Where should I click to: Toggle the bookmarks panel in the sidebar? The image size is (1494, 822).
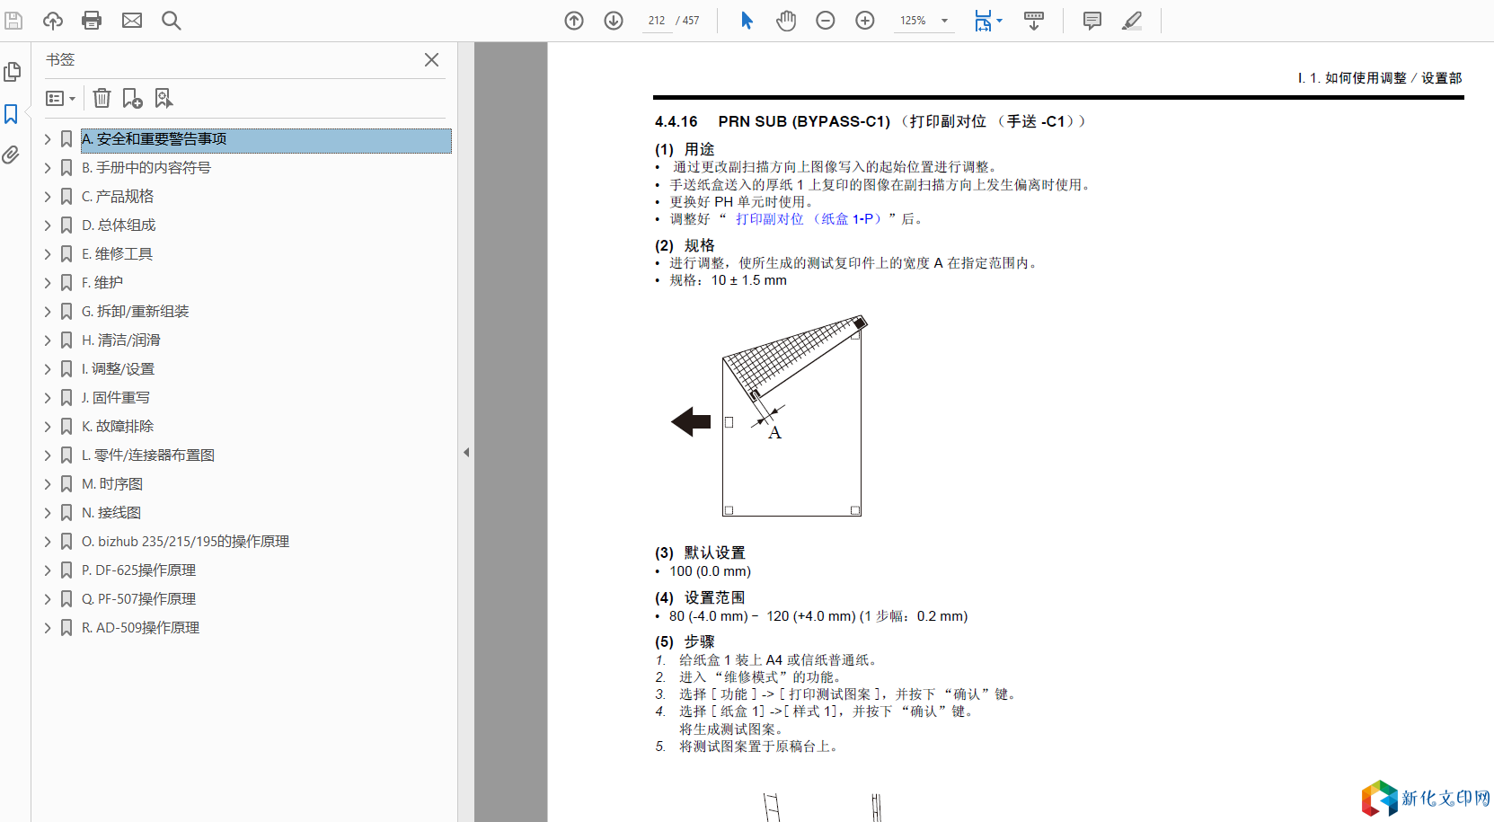[x=12, y=114]
